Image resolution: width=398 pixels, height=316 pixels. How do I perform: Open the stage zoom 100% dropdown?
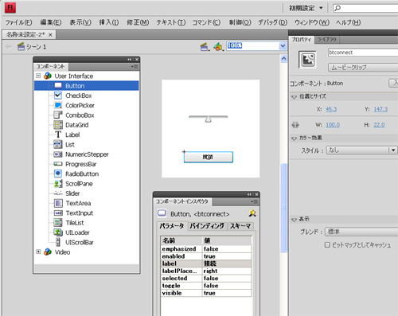(x=283, y=46)
